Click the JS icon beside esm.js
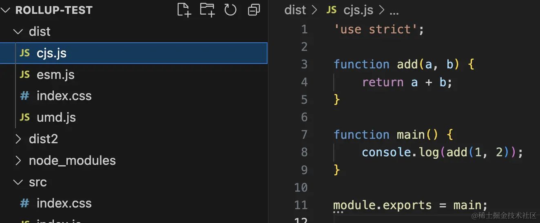The width and height of the screenshot is (540, 223). (25, 75)
